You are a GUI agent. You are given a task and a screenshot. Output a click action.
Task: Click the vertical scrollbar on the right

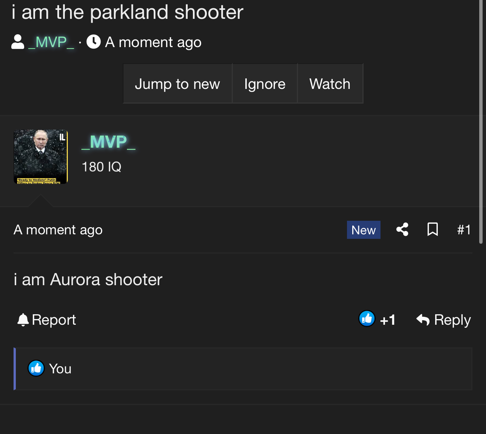point(481,121)
